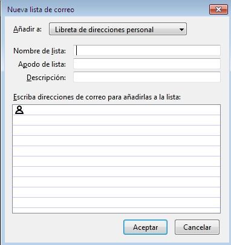Click the Escriba direcciones de correo label
The height and width of the screenshot is (245, 231).
97,97
